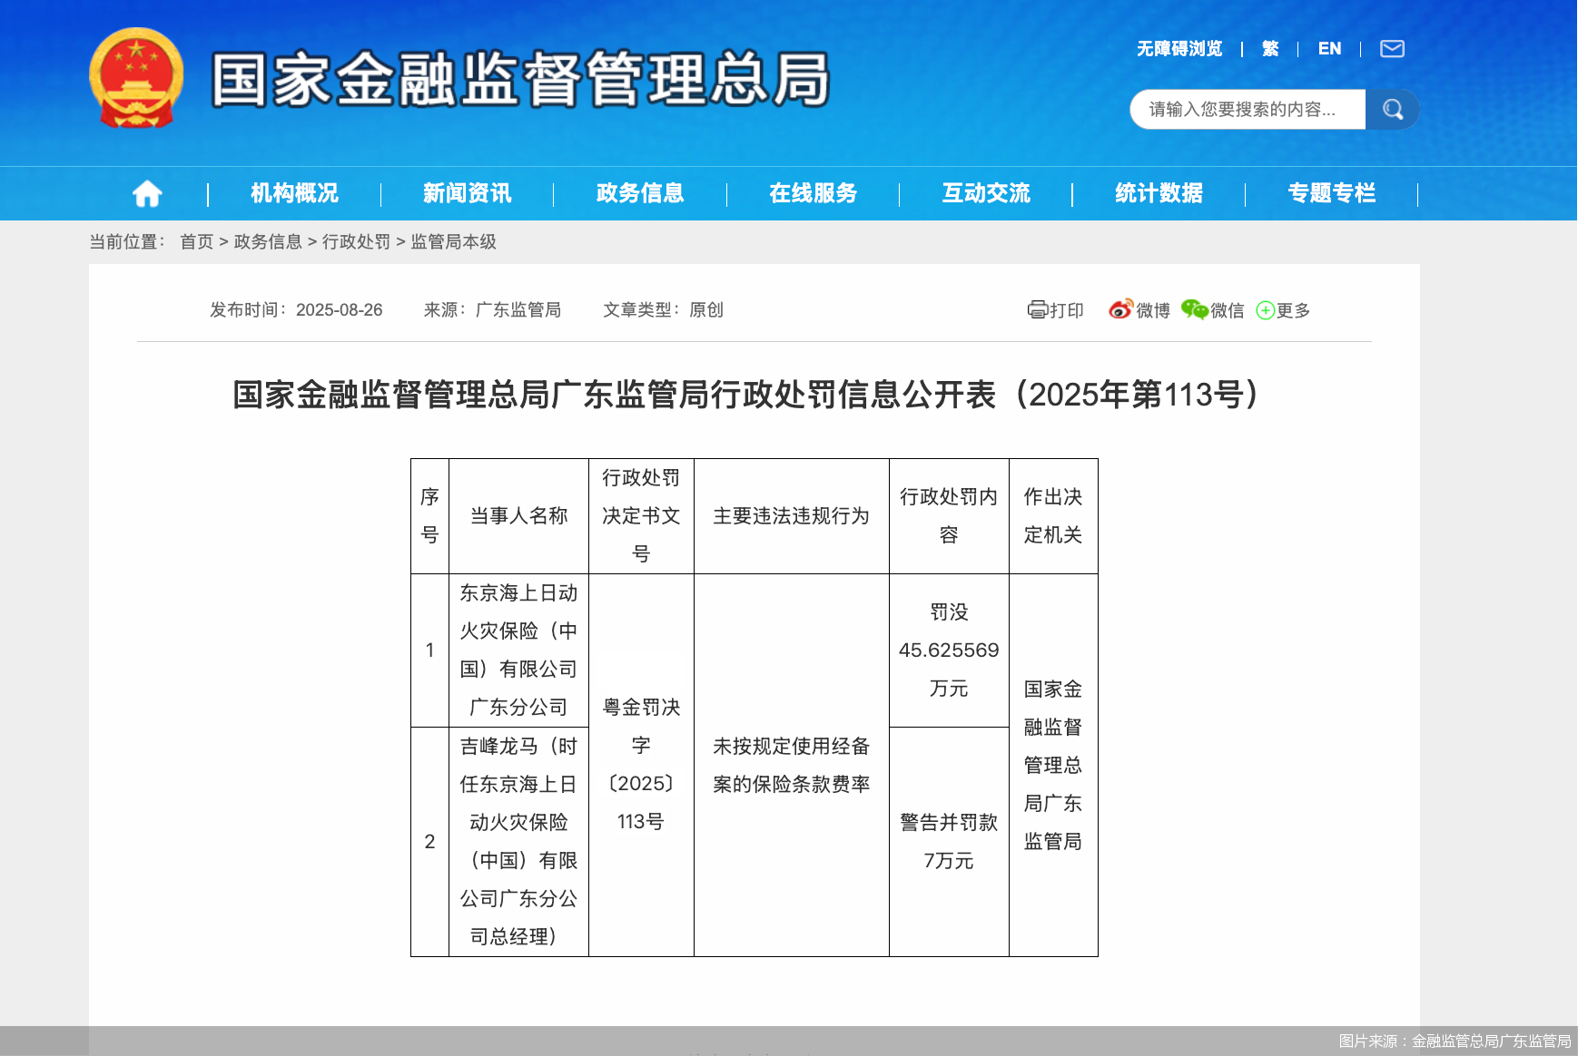1578x1056 pixels.
Task: Open 新闻资讯 menu
Action: (x=467, y=193)
